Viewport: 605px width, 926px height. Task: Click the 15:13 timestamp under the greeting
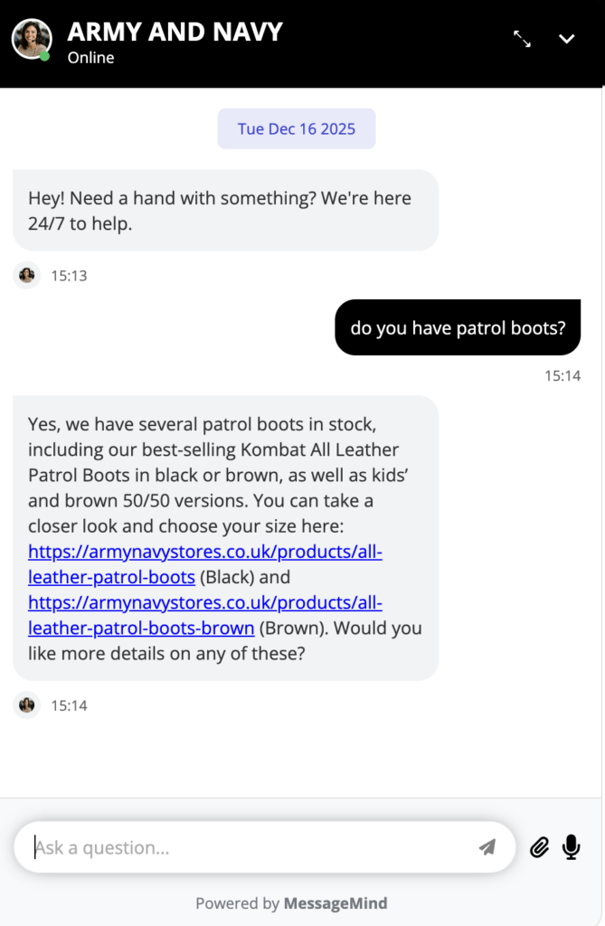69,276
